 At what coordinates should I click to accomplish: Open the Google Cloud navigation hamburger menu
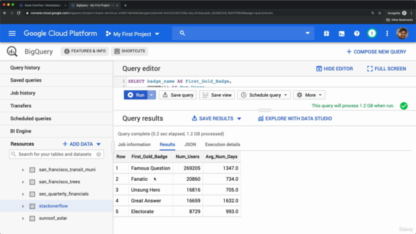12,33
